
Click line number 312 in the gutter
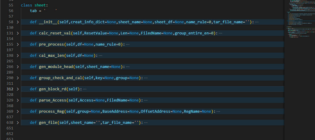(x=9, y=89)
